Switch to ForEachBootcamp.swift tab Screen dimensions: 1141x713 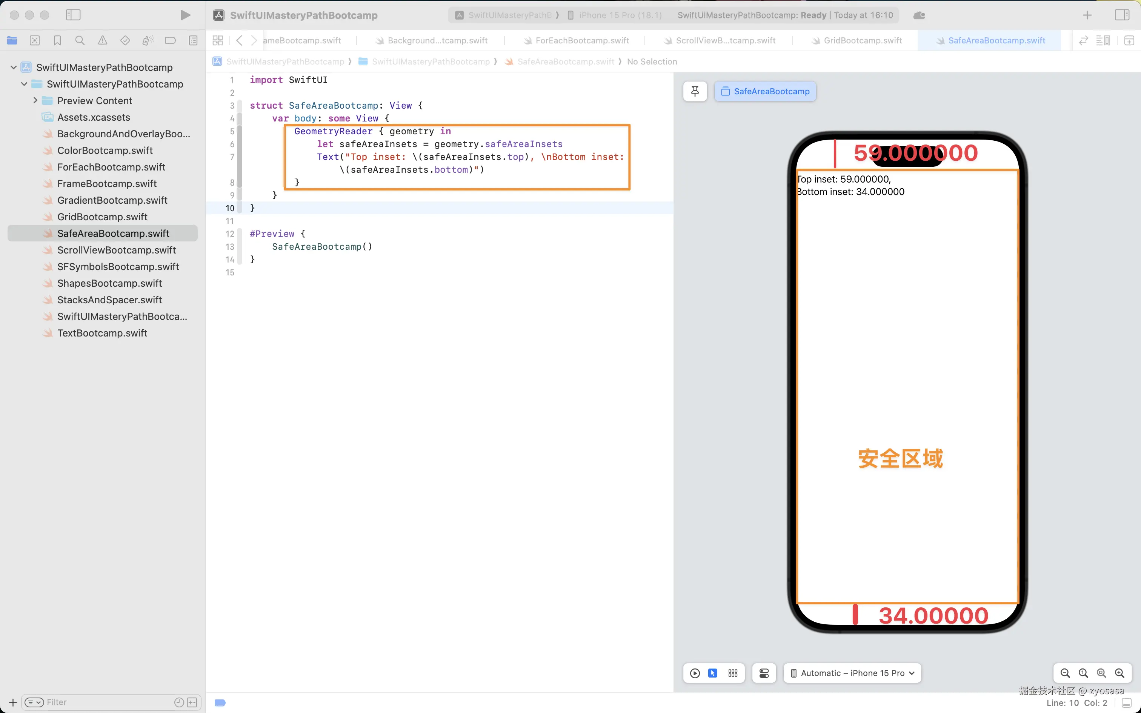(582, 41)
